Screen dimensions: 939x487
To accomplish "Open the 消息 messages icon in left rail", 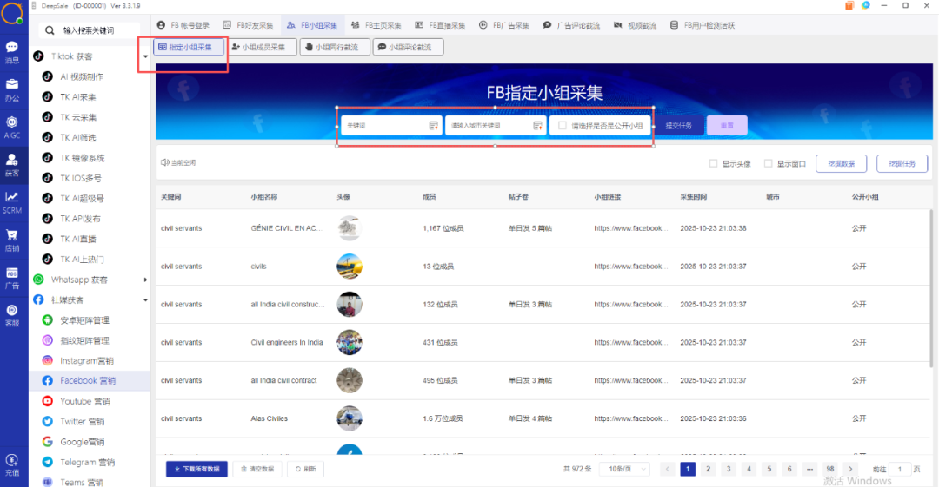I will pyautogui.click(x=12, y=51).
